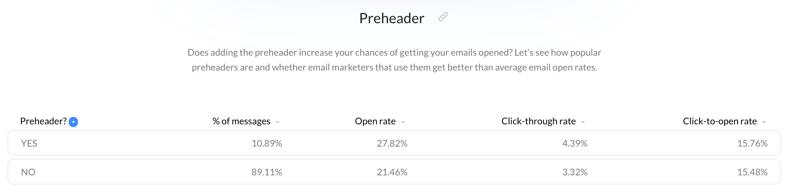
Task: Click the 10.89% messages value
Action: 267,143
